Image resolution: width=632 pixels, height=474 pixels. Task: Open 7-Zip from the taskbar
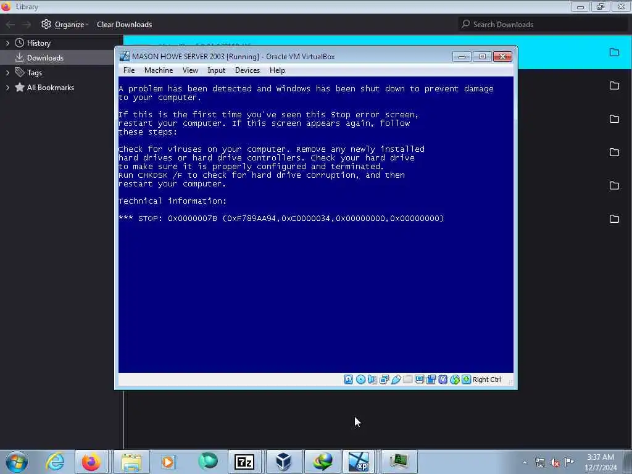click(x=244, y=462)
